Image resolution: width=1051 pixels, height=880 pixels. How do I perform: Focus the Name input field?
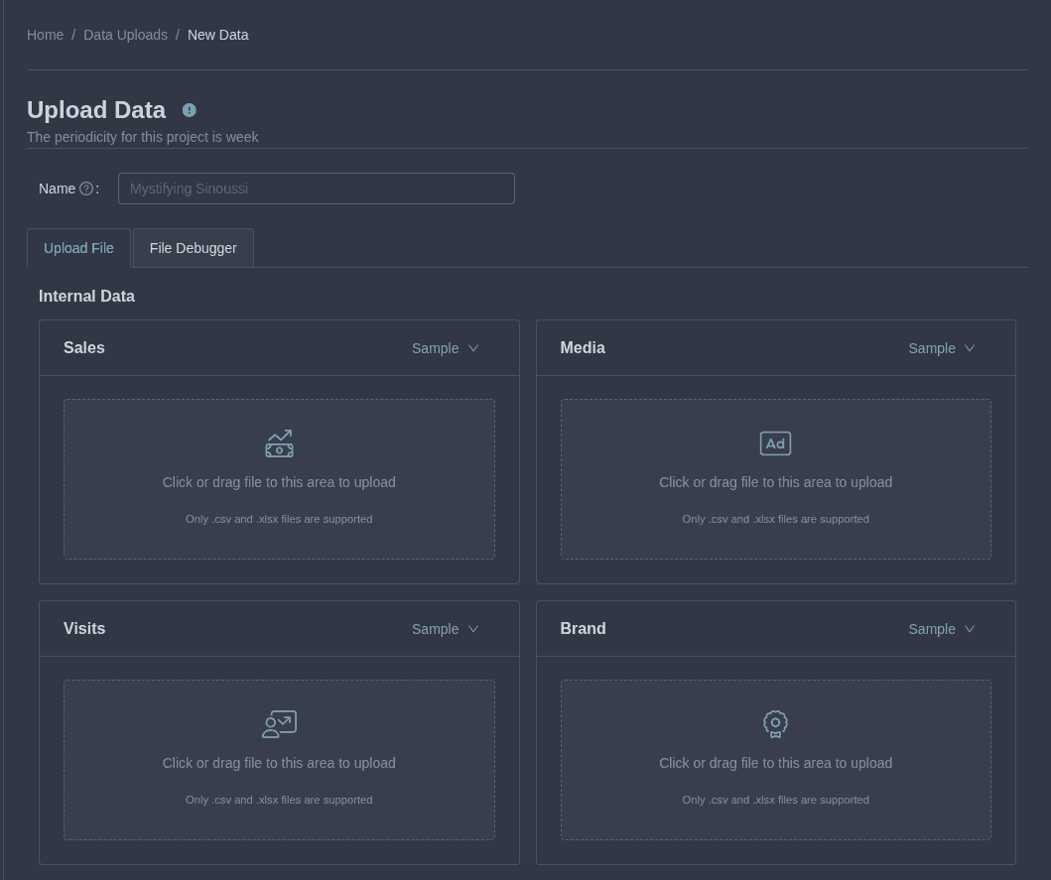click(316, 189)
